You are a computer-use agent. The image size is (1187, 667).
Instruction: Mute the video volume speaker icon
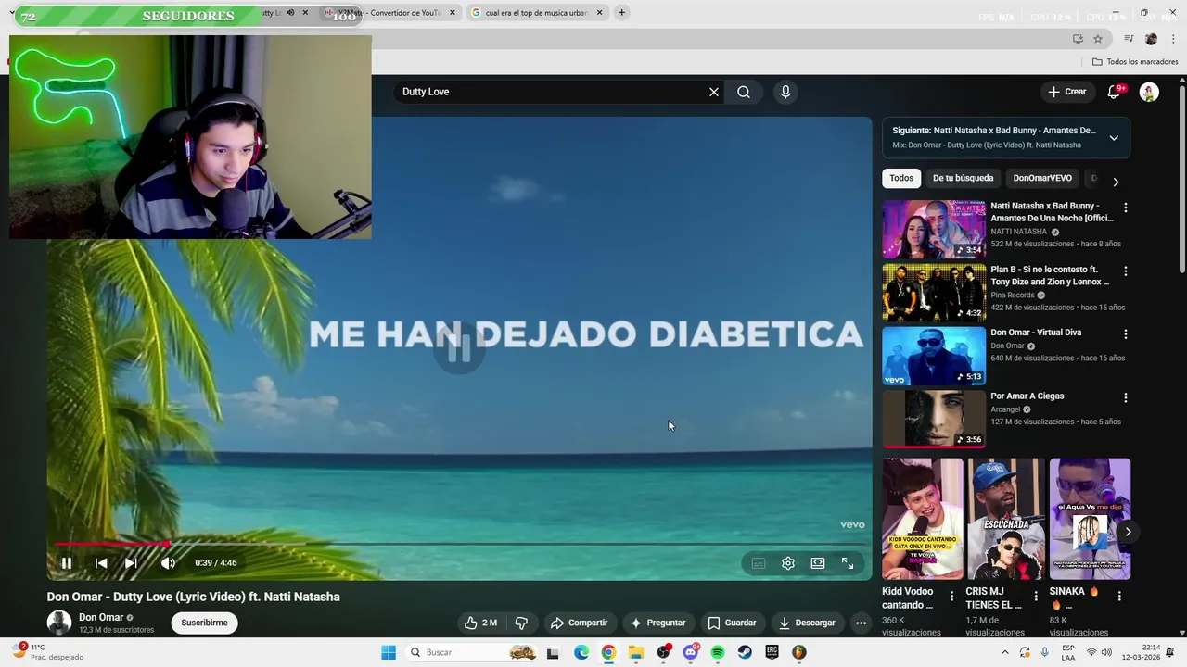pyautogui.click(x=168, y=563)
